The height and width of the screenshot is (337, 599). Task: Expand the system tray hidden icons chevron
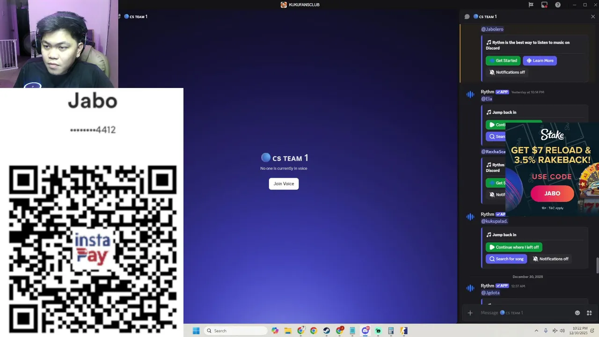[x=536, y=331]
